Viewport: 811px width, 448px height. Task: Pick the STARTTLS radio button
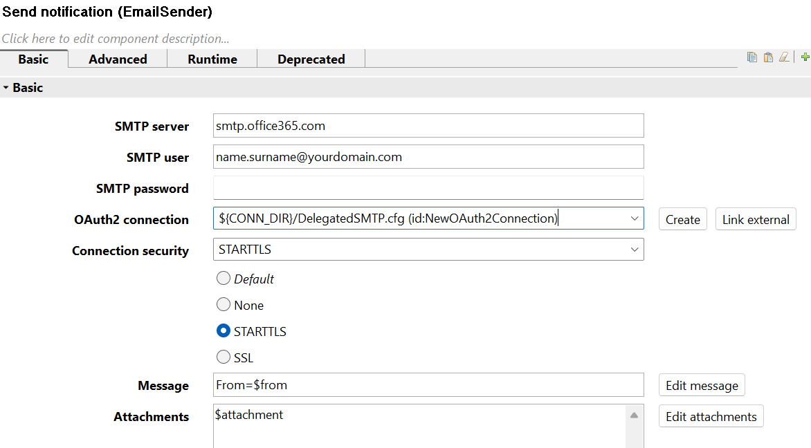[x=224, y=331]
